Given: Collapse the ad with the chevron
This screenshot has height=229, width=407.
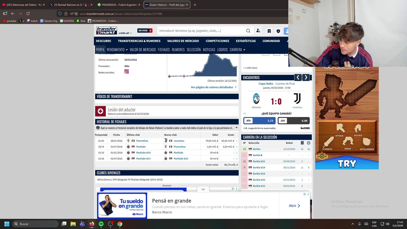Looking at the screenshot, I should (203, 189).
